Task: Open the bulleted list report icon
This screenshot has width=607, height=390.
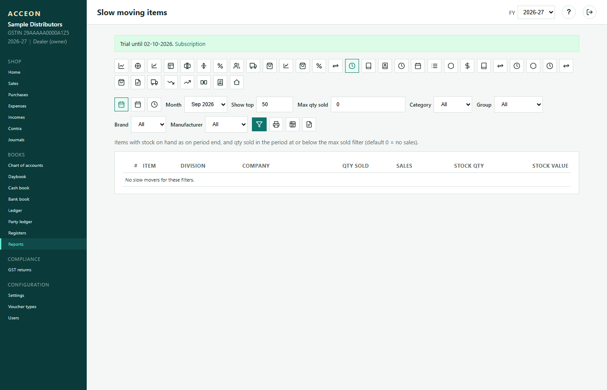Action: pos(434,66)
